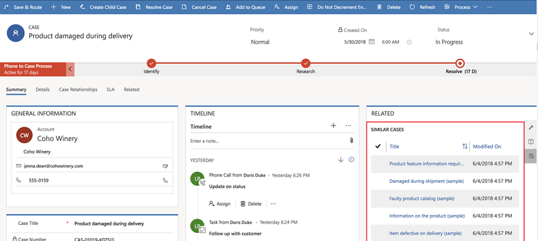Open the Process dropdown in command bar
538x241 pixels.
461,7
